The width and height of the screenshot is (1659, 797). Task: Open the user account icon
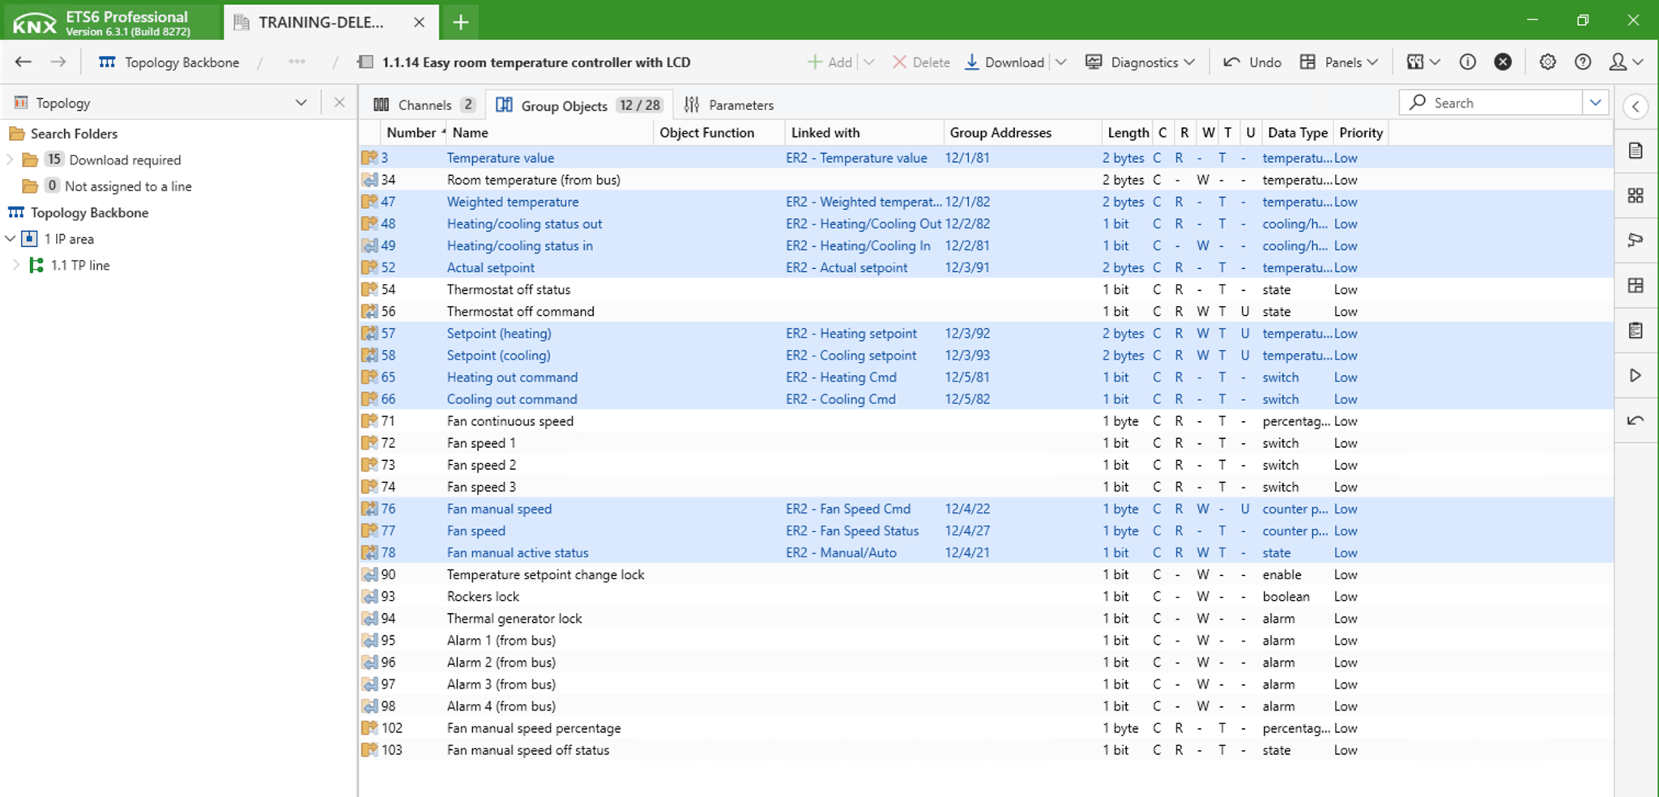[x=1618, y=62]
